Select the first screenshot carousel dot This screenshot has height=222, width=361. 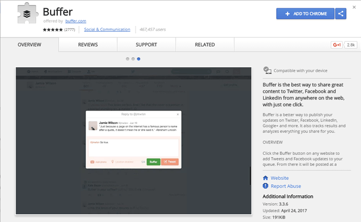point(128,59)
